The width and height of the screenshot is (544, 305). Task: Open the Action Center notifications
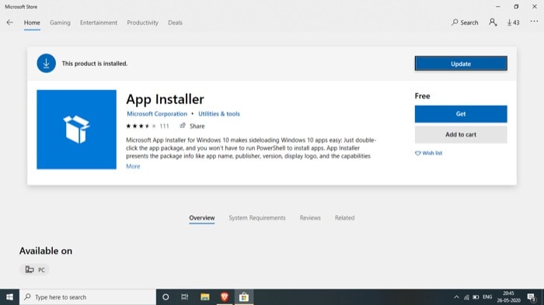pyautogui.click(x=532, y=297)
